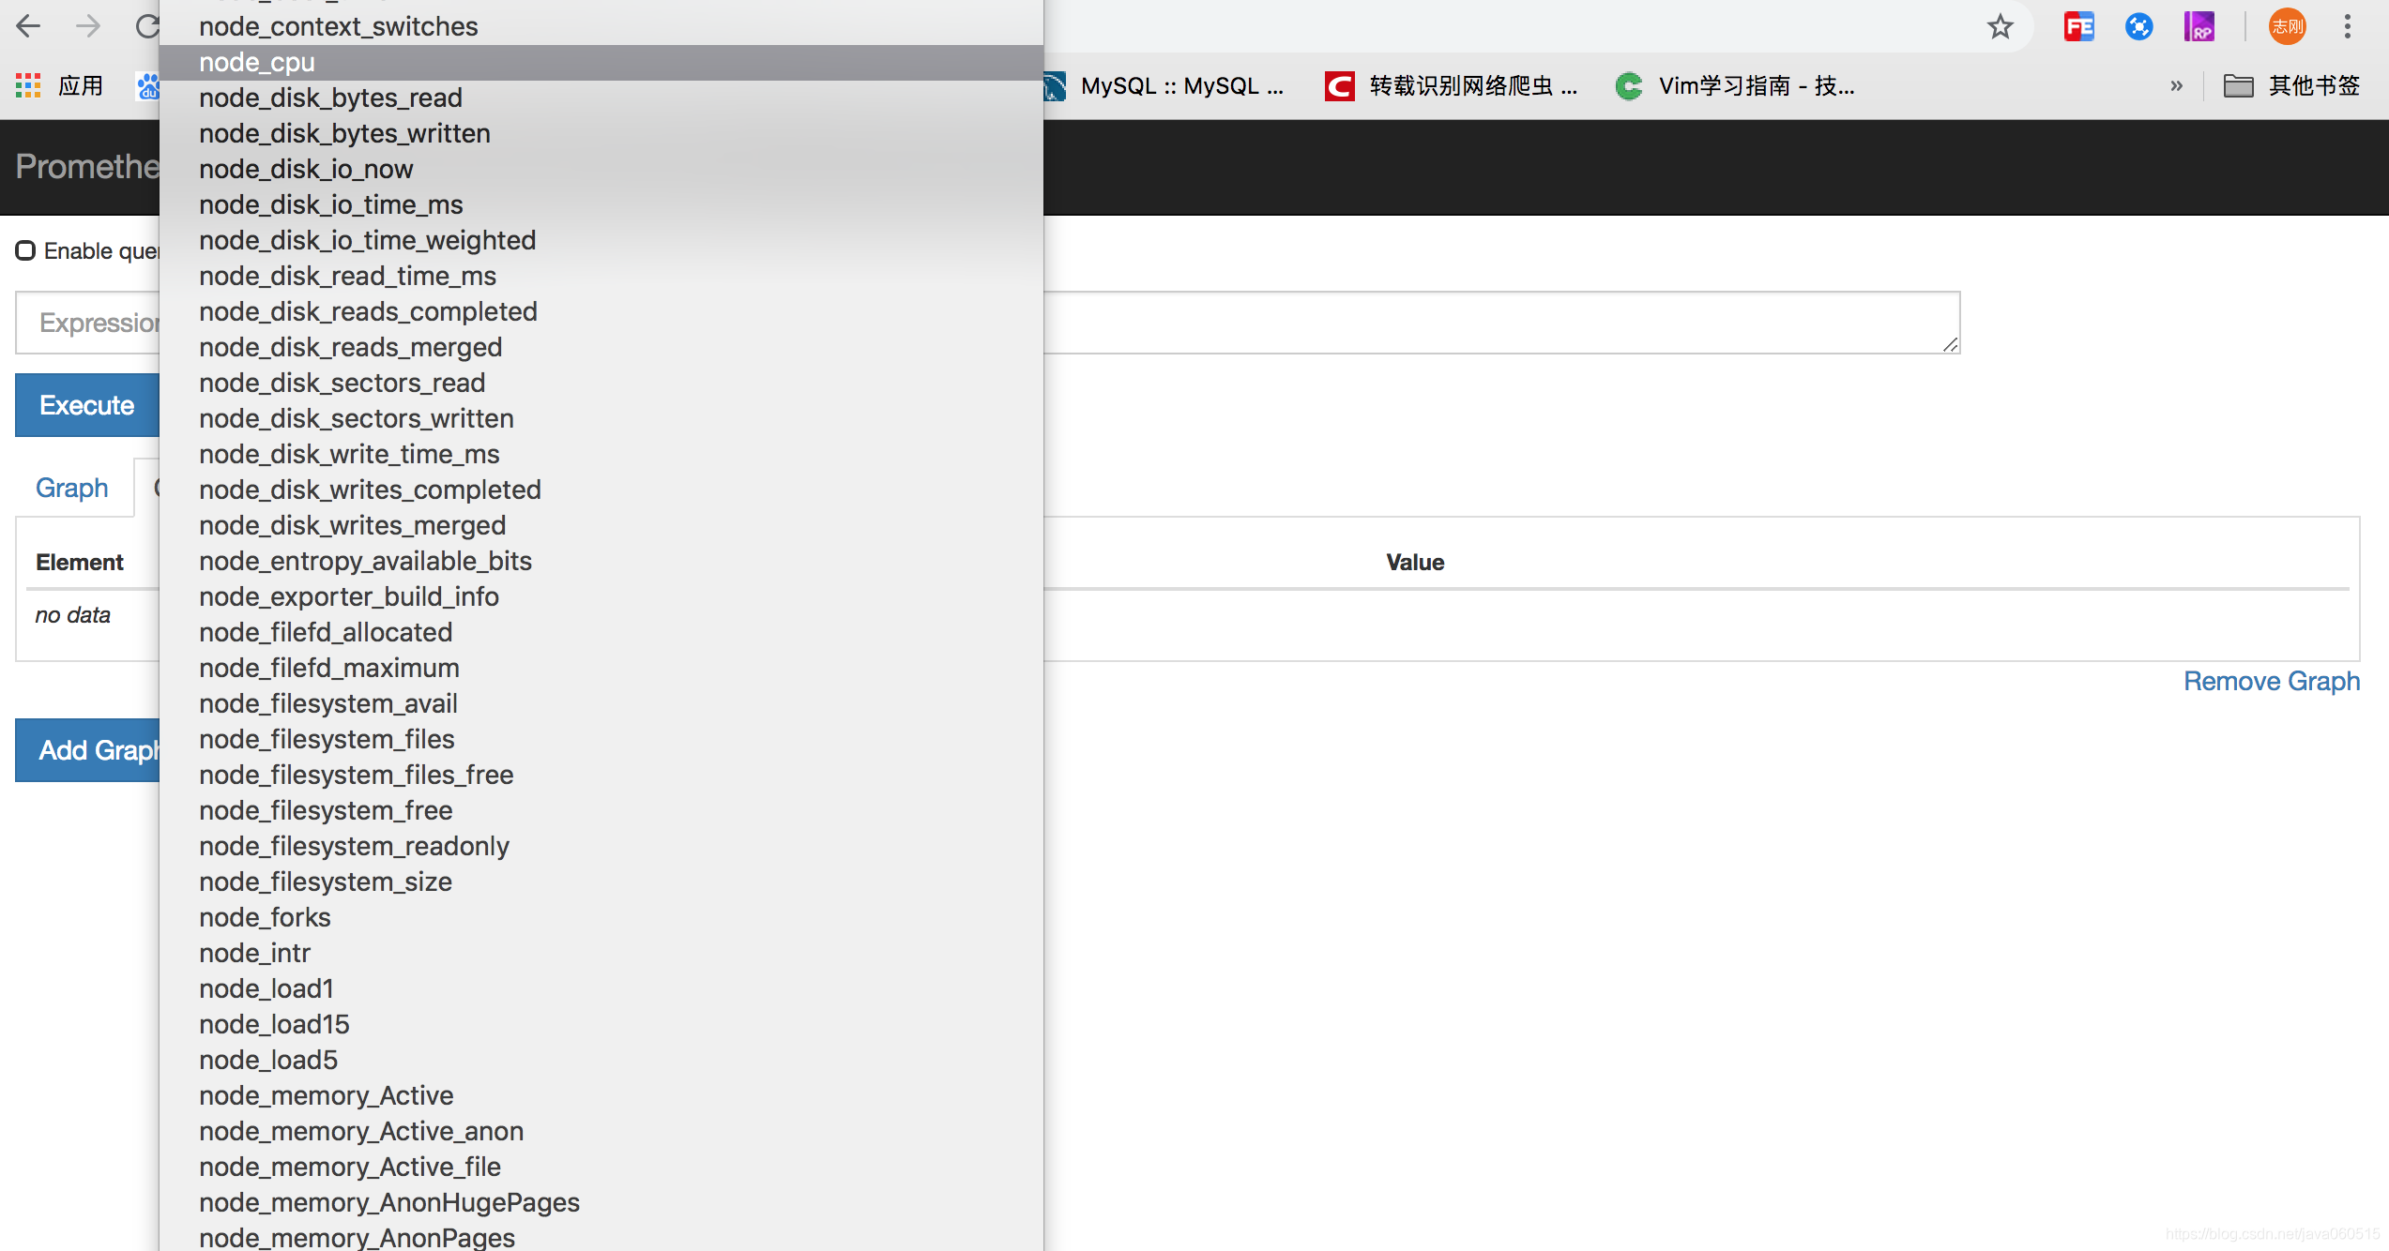The width and height of the screenshot is (2389, 1251).
Task: Open the 其他书签 bookmarks folder
Action: [2291, 85]
